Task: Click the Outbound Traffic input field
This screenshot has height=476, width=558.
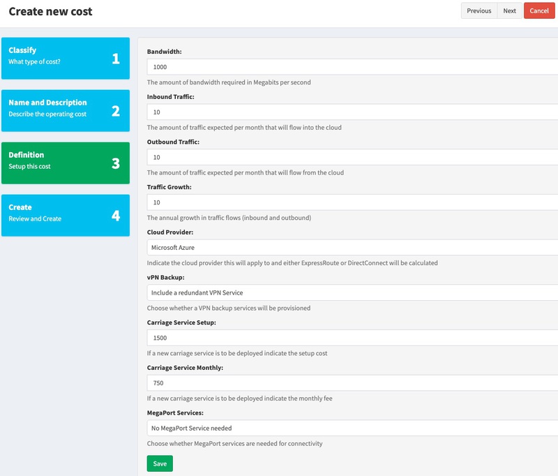Action: click(x=352, y=157)
